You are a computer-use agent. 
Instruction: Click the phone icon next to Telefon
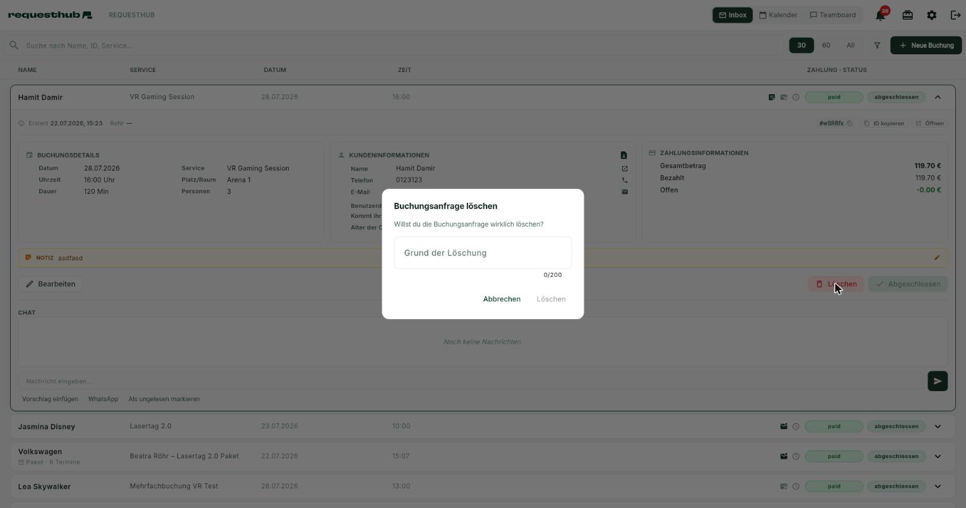pos(625,180)
